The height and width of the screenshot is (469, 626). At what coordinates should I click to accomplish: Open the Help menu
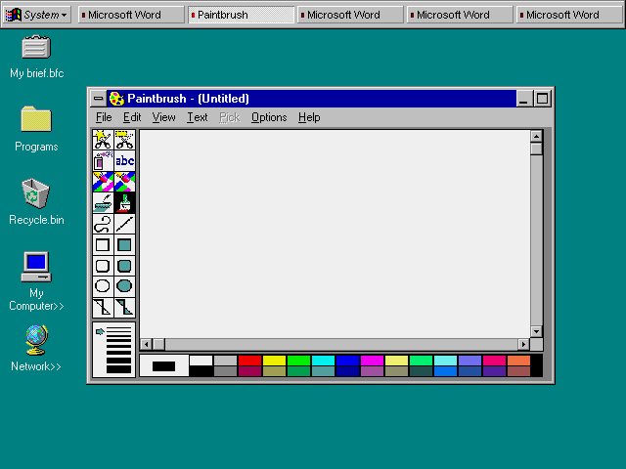click(309, 117)
